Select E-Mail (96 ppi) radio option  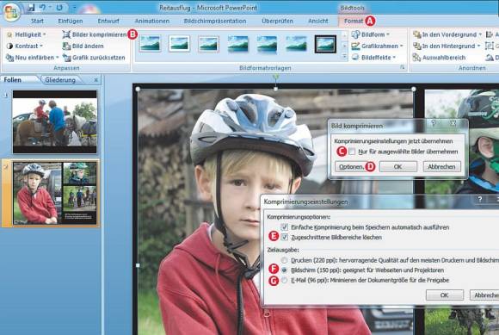284,280
